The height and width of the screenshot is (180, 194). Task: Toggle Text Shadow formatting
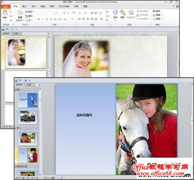coord(51,19)
